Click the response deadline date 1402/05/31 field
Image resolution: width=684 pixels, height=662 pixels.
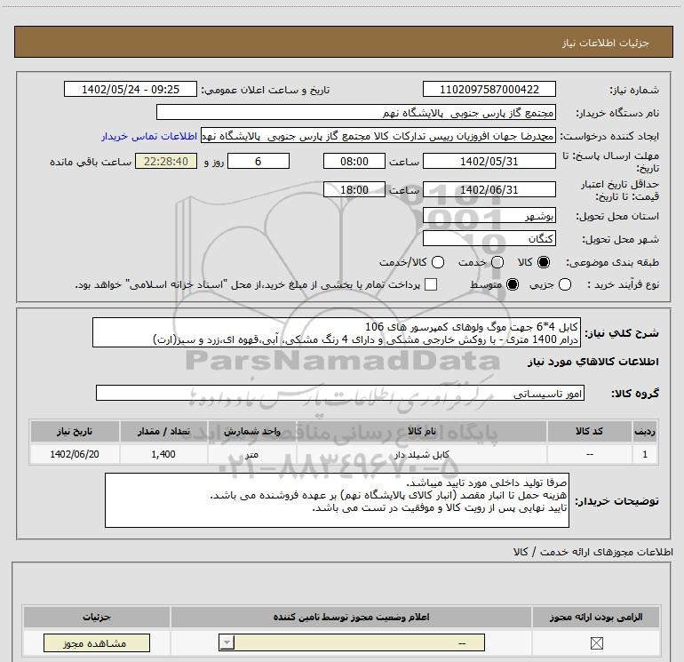[x=489, y=161]
